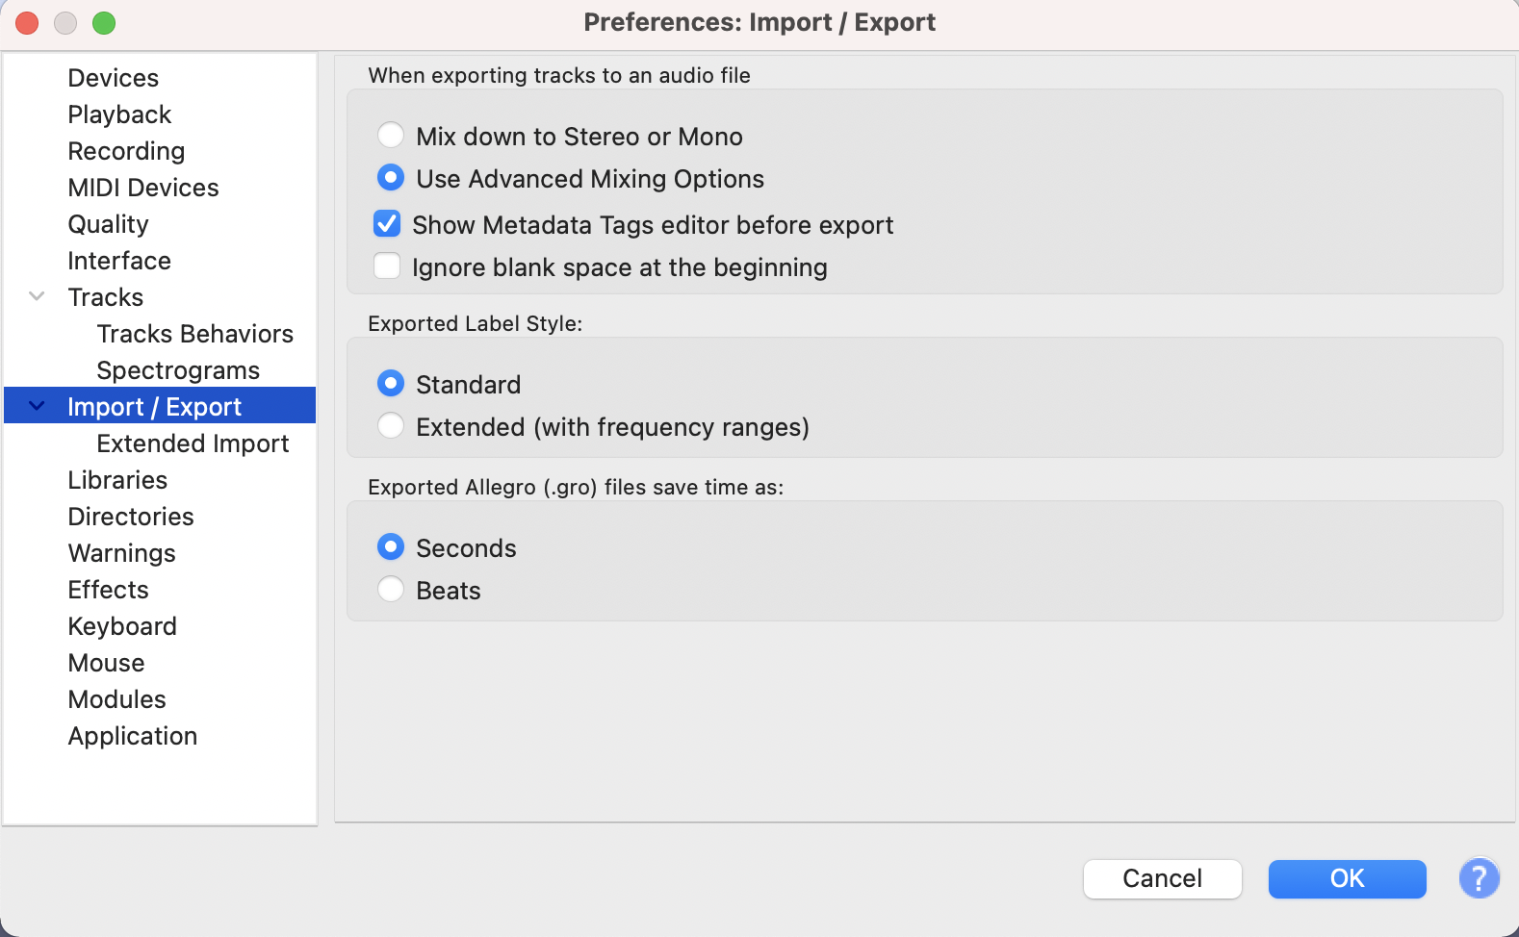The image size is (1519, 937).
Task: Close the Preferences window via red button
Action: click(27, 23)
